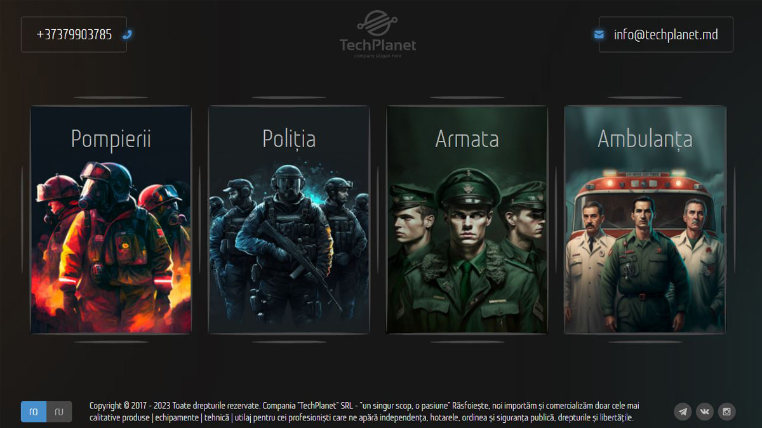
Task: Open the Pompierii category card
Action: point(111,219)
